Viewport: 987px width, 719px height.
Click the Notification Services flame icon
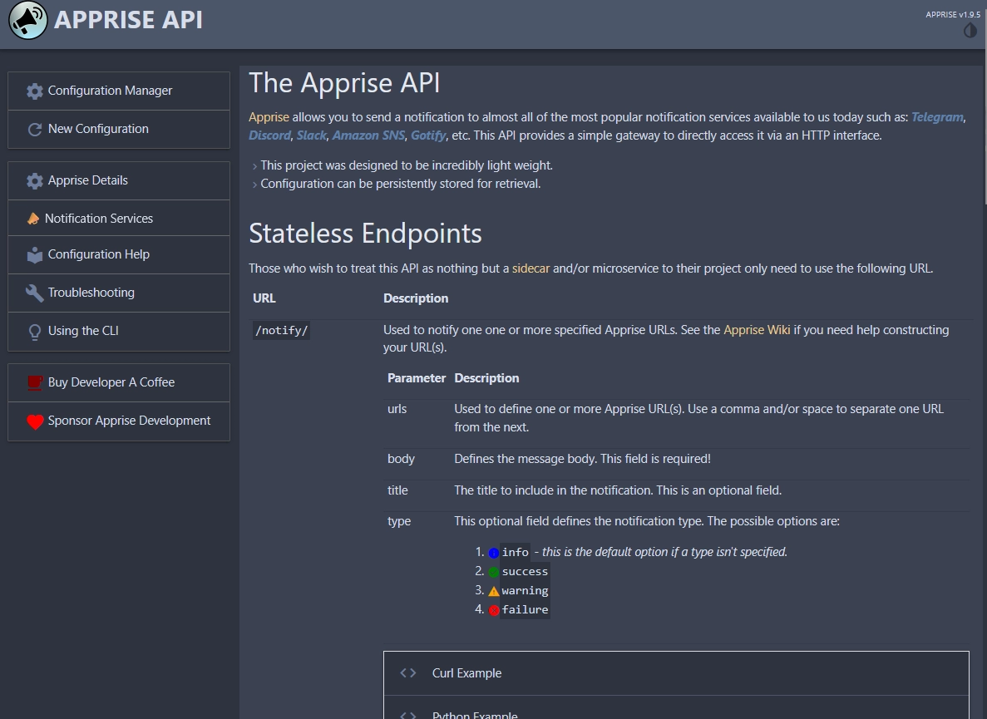tap(34, 218)
